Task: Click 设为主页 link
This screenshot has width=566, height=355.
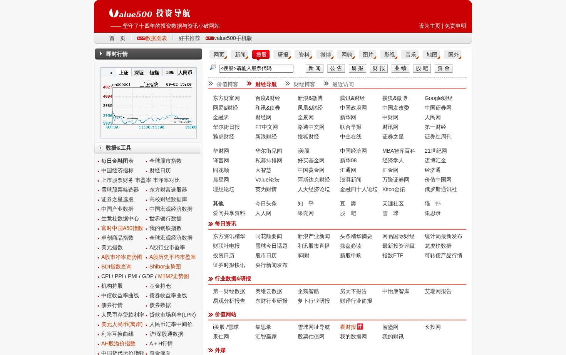Action: (430, 26)
